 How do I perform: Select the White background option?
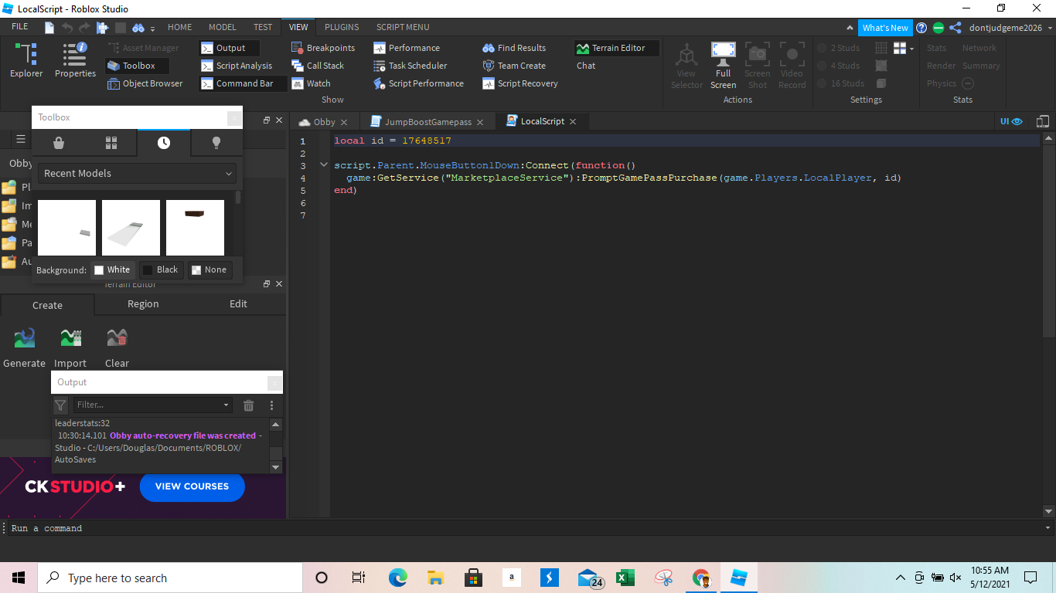[x=112, y=269]
